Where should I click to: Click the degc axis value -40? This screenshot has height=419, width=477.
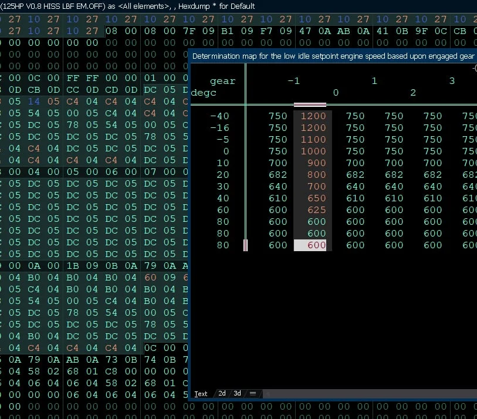[x=219, y=116]
